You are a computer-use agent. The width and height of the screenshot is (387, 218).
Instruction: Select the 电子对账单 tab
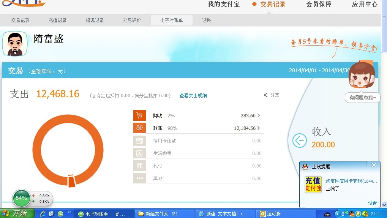(x=172, y=21)
